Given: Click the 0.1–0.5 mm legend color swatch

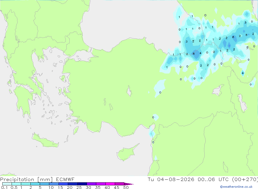Looking at the screenshot, I should pos(7,184).
